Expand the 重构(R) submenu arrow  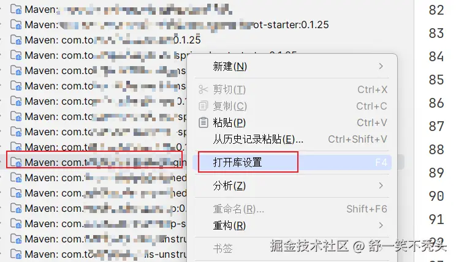(x=381, y=225)
